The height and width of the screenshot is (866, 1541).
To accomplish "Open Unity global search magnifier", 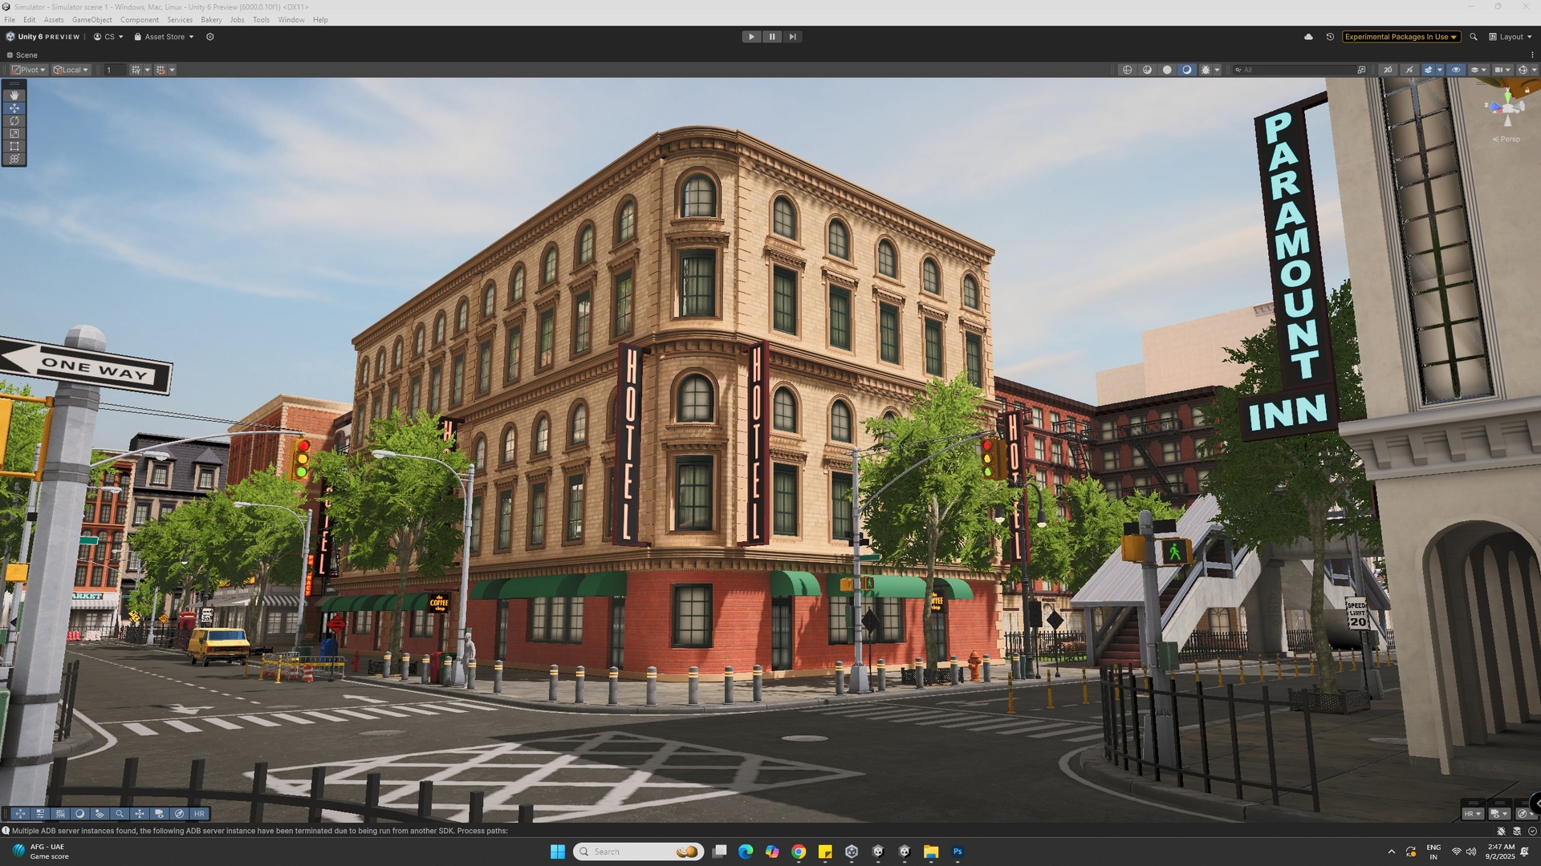I will click(x=1474, y=37).
